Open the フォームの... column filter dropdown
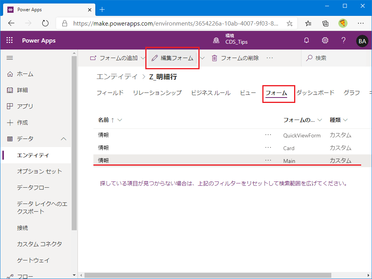372x279 pixels. coord(320,120)
